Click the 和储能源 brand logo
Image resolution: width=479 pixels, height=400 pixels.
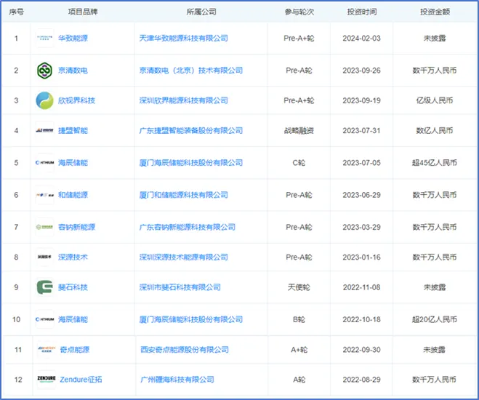coord(45,195)
